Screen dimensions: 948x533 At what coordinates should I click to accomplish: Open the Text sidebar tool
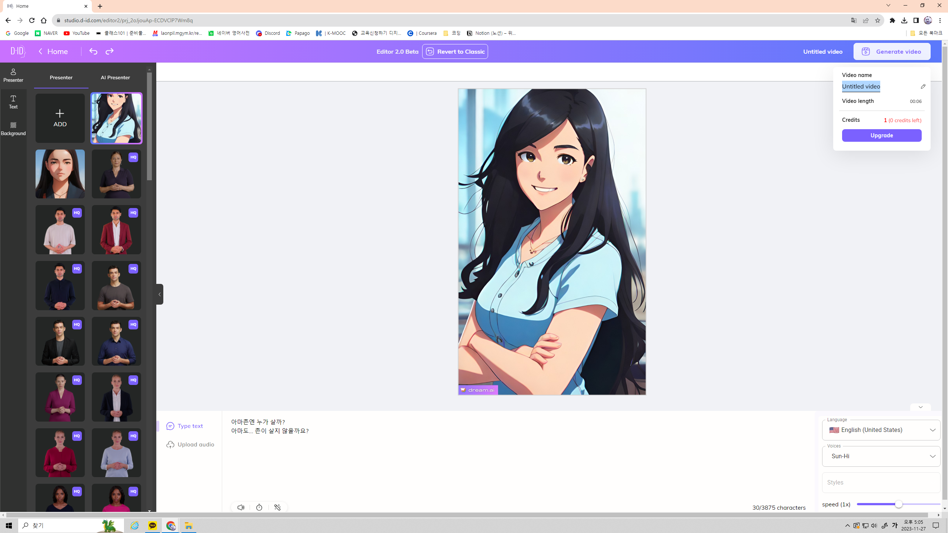point(13,102)
